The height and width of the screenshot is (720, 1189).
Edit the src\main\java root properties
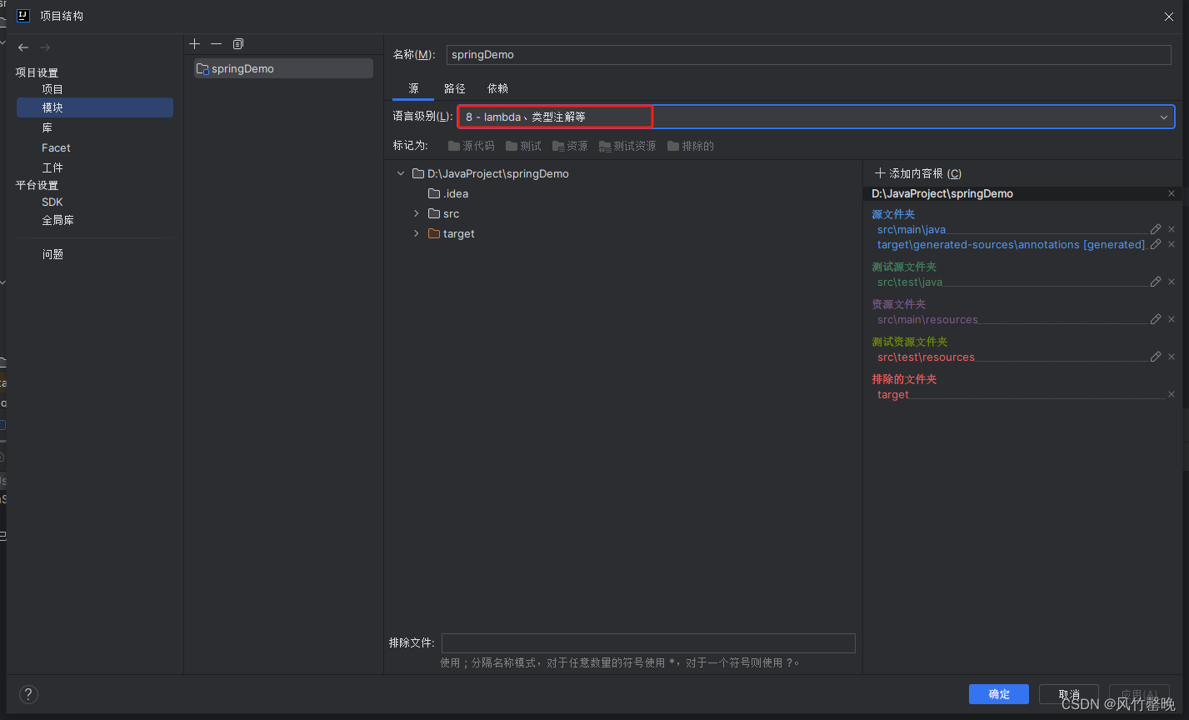(x=1156, y=229)
